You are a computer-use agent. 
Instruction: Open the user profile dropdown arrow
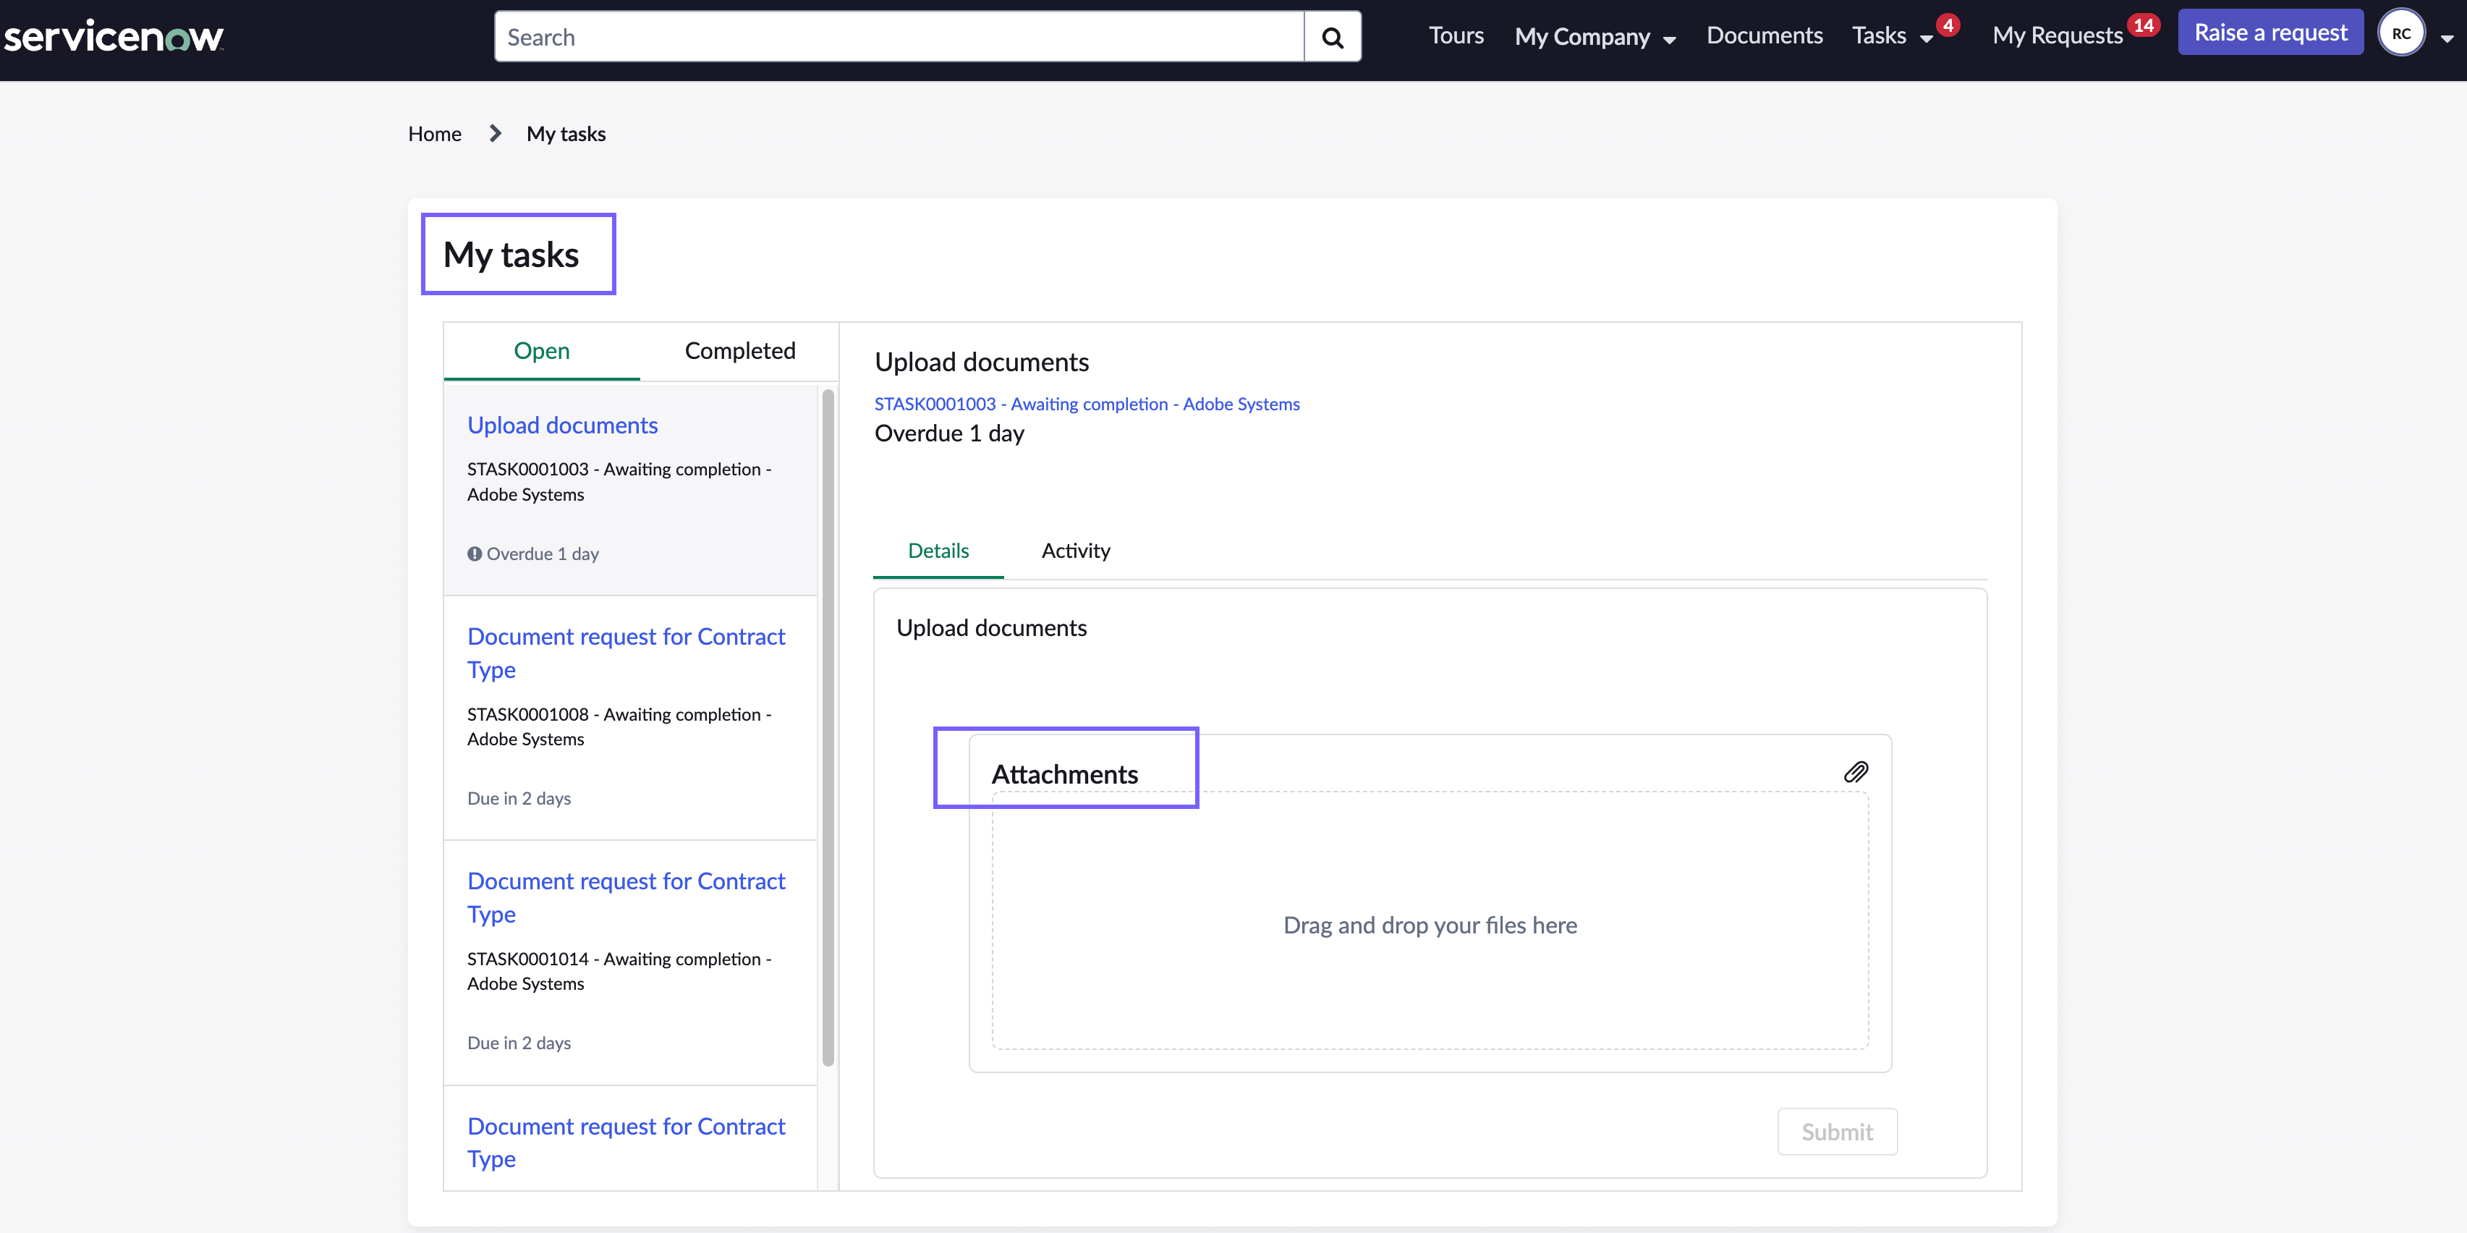coord(2447,38)
